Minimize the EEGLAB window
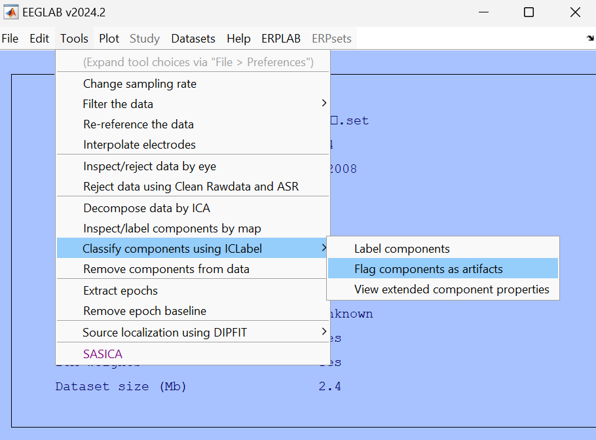 click(483, 12)
